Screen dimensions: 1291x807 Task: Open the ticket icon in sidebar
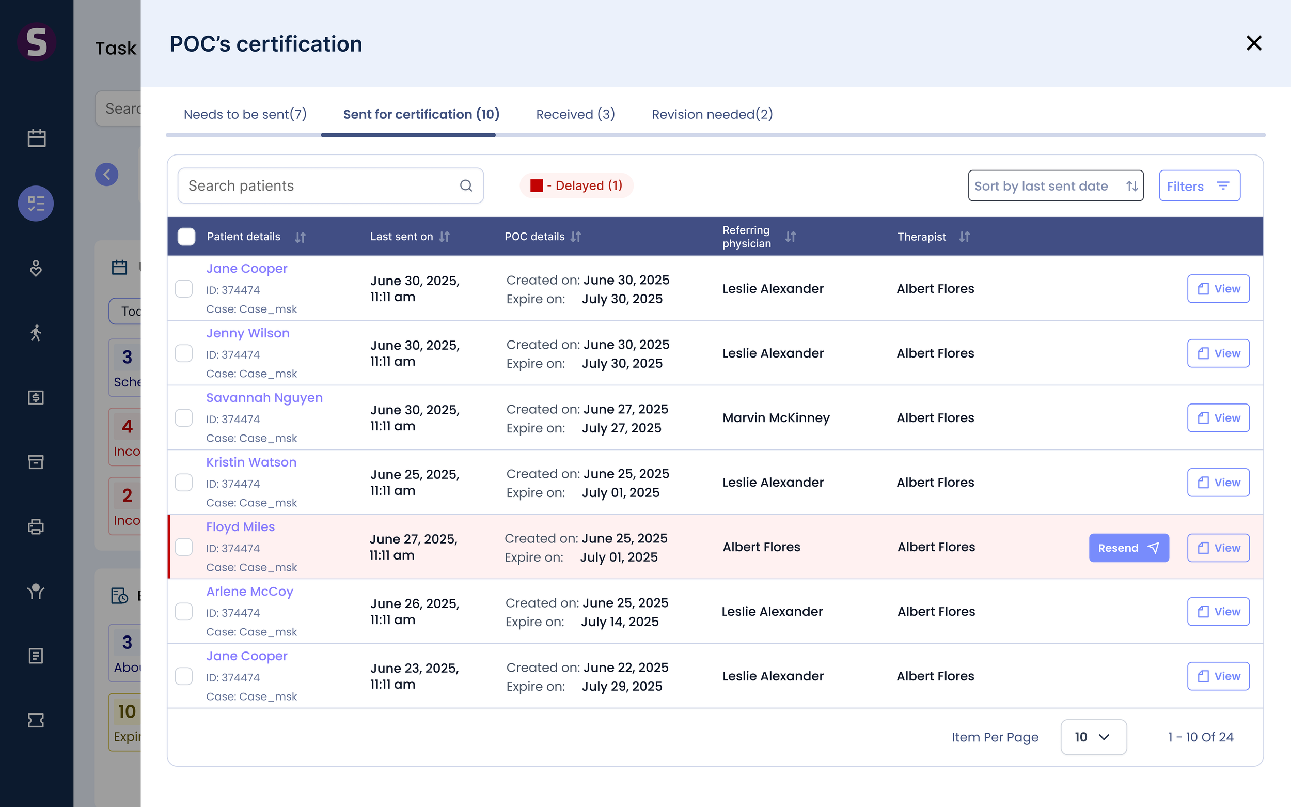click(36, 720)
